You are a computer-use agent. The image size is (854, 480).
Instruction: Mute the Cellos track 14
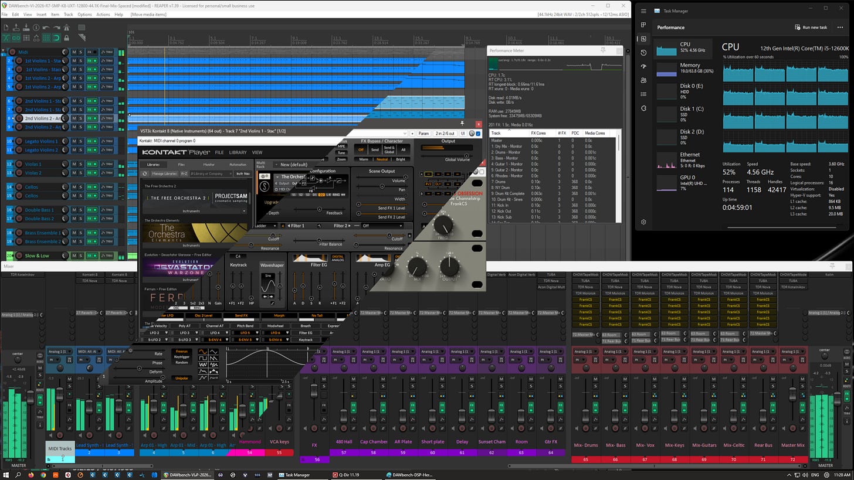pyautogui.click(x=74, y=187)
